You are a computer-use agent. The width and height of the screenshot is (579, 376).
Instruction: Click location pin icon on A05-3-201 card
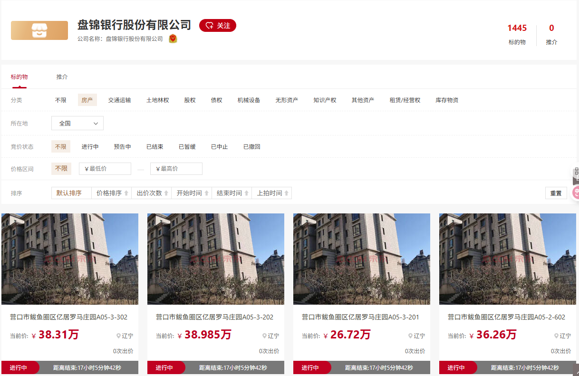point(411,336)
